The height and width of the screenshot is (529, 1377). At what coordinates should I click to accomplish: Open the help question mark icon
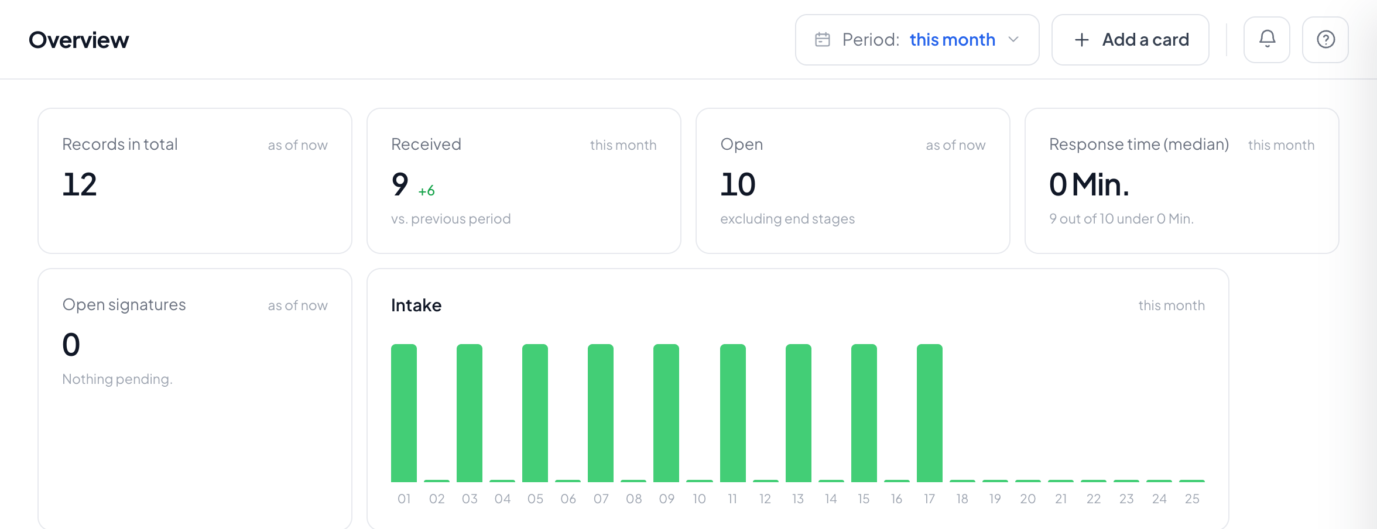pyautogui.click(x=1325, y=40)
